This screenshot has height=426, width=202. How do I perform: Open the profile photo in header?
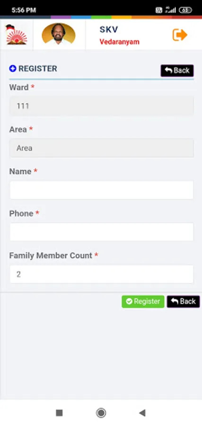pyautogui.click(x=59, y=34)
